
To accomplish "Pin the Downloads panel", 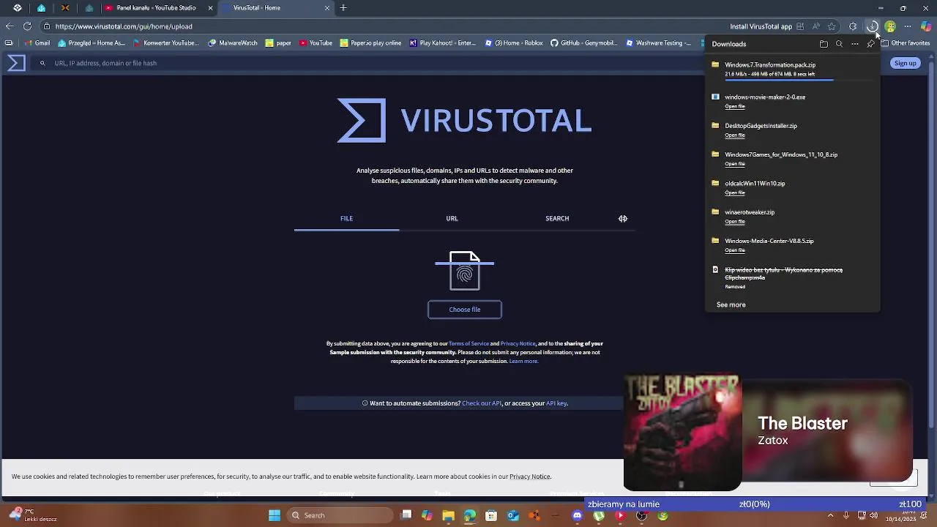I will point(870,44).
